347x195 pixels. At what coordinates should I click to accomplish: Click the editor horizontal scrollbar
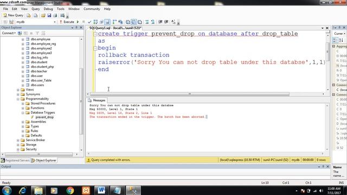coord(189,94)
